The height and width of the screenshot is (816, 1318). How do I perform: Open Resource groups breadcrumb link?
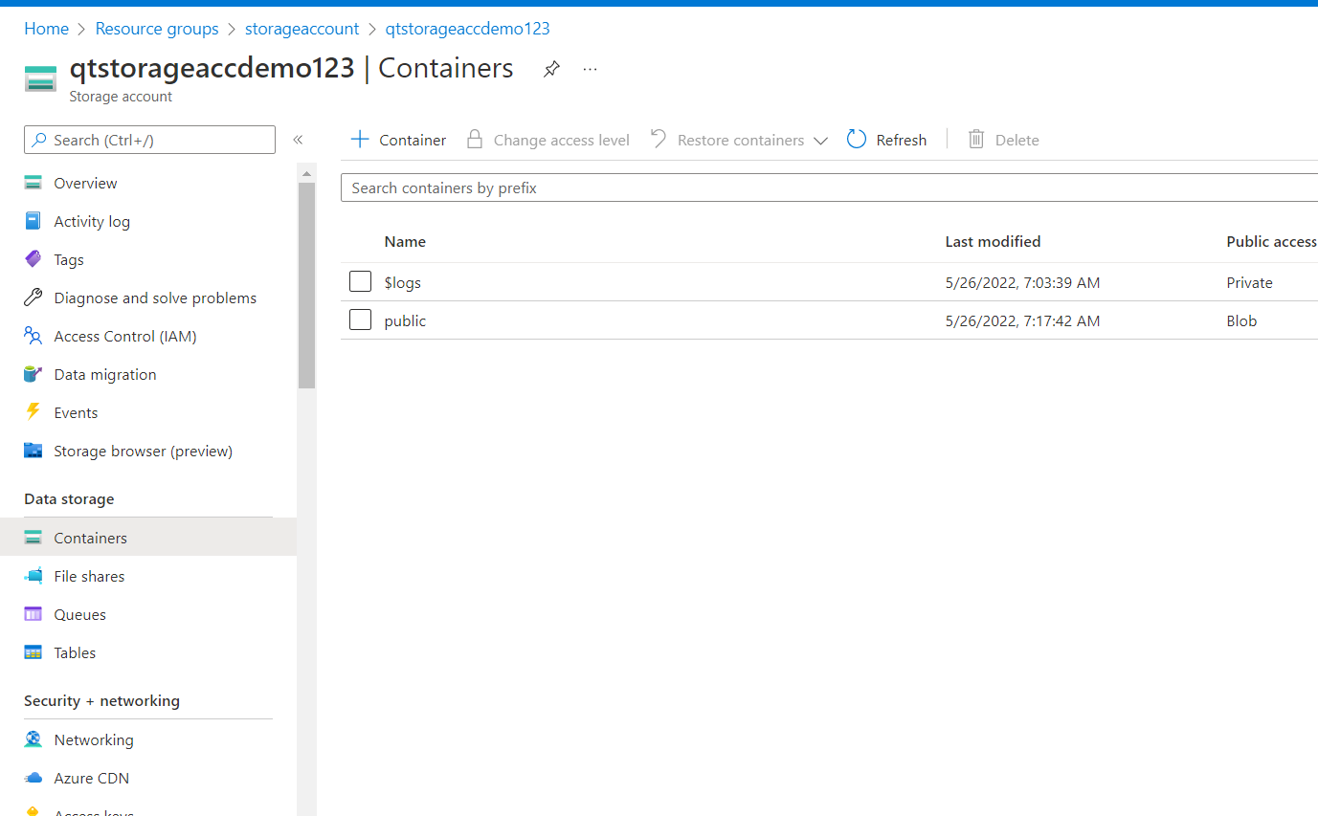click(x=157, y=29)
